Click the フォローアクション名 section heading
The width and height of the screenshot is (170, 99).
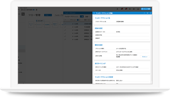tap(102, 18)
